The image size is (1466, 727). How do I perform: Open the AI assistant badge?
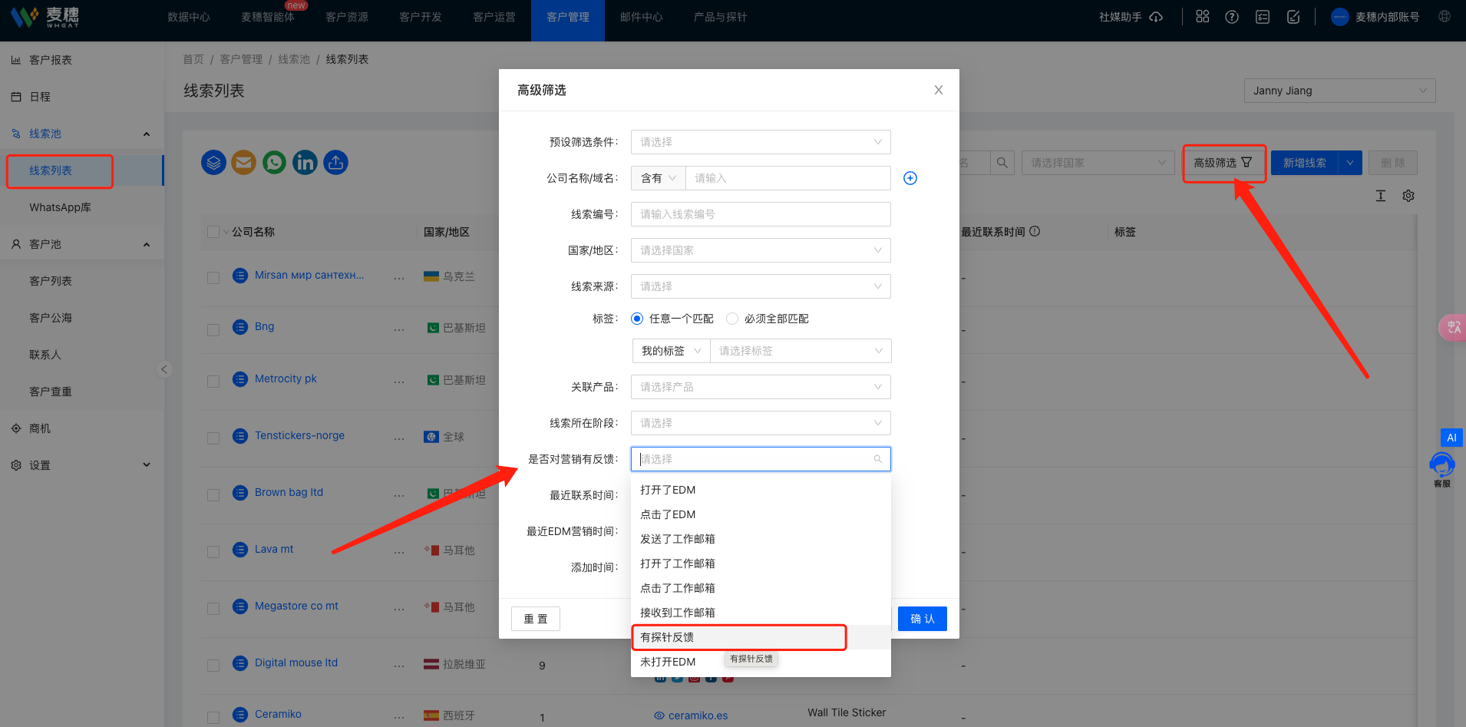tap(1451, 438)
